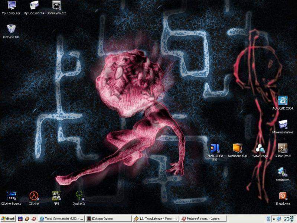Click the system tray clock
297x223 pixels.
(x=289, y=219)
